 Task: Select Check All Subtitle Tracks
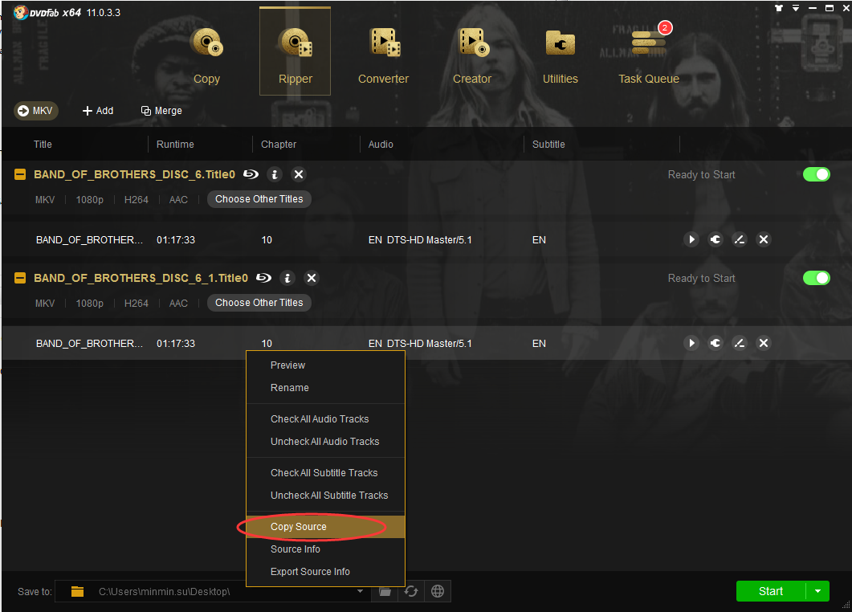[x=325, y=473]
